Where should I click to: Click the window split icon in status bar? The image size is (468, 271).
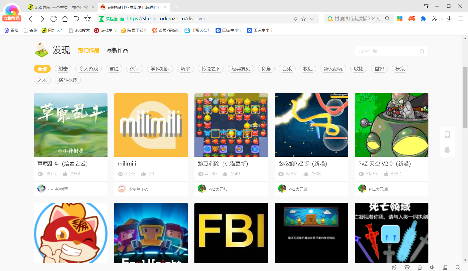click(x=445, y=267)
